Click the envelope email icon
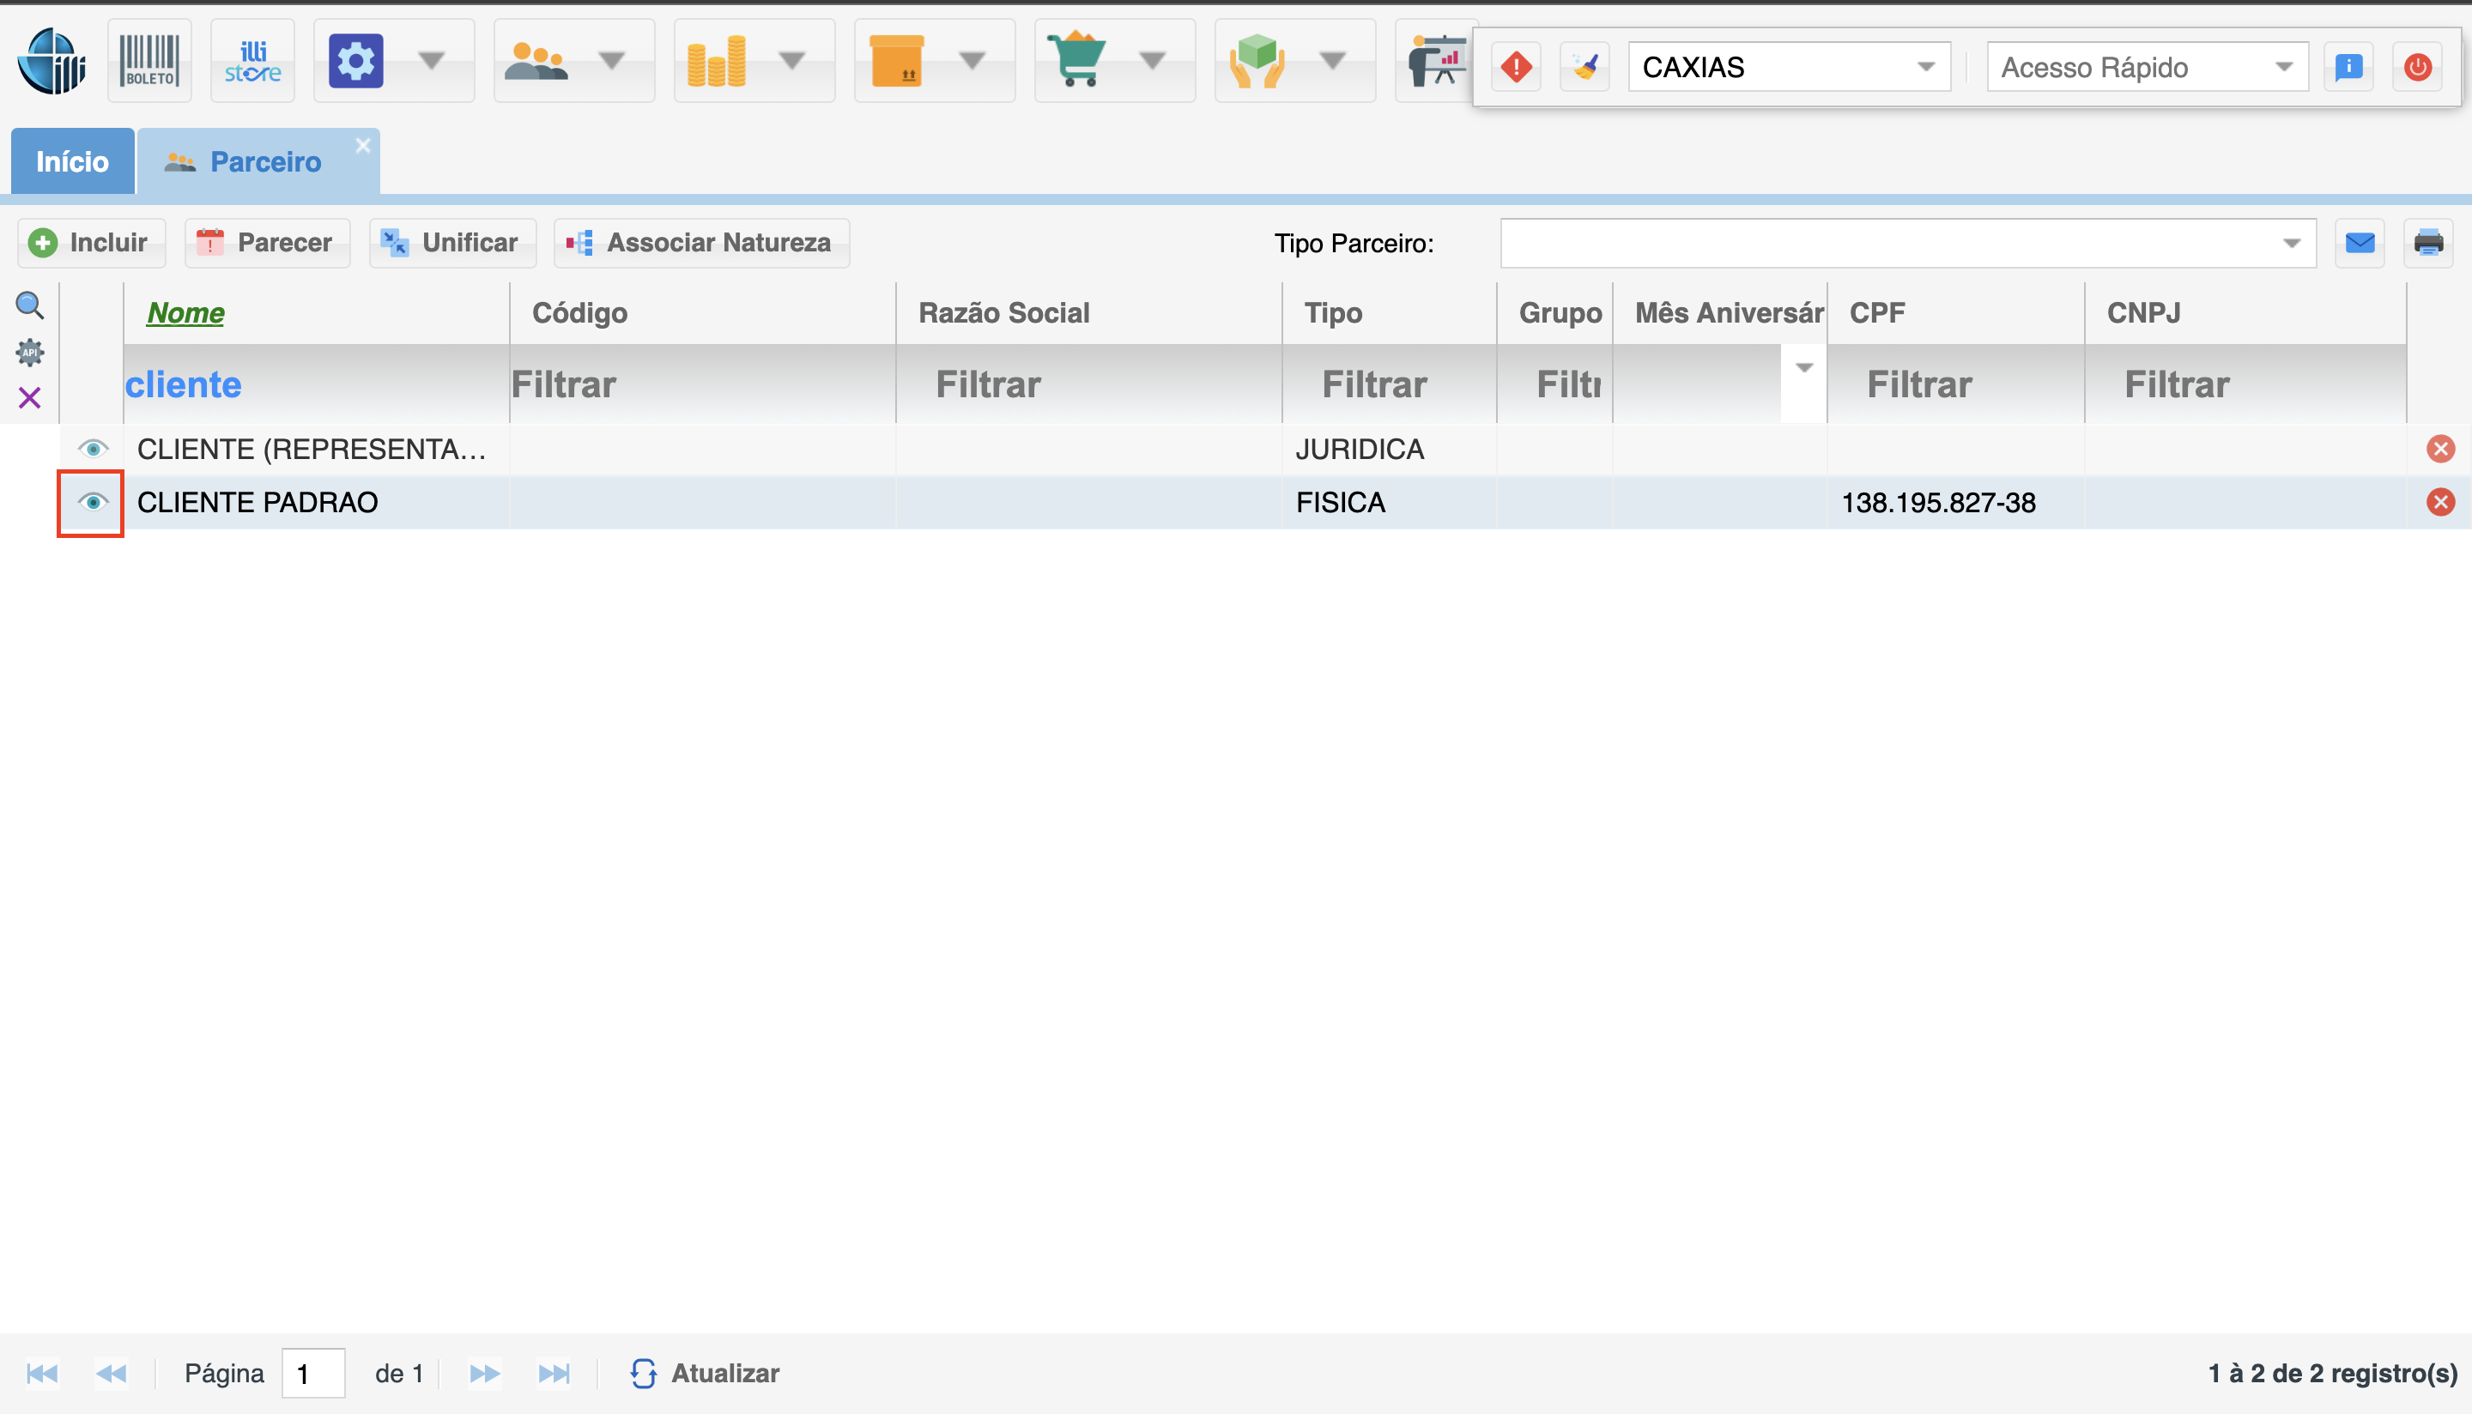2472x1414 pixels. point(2360,243)
